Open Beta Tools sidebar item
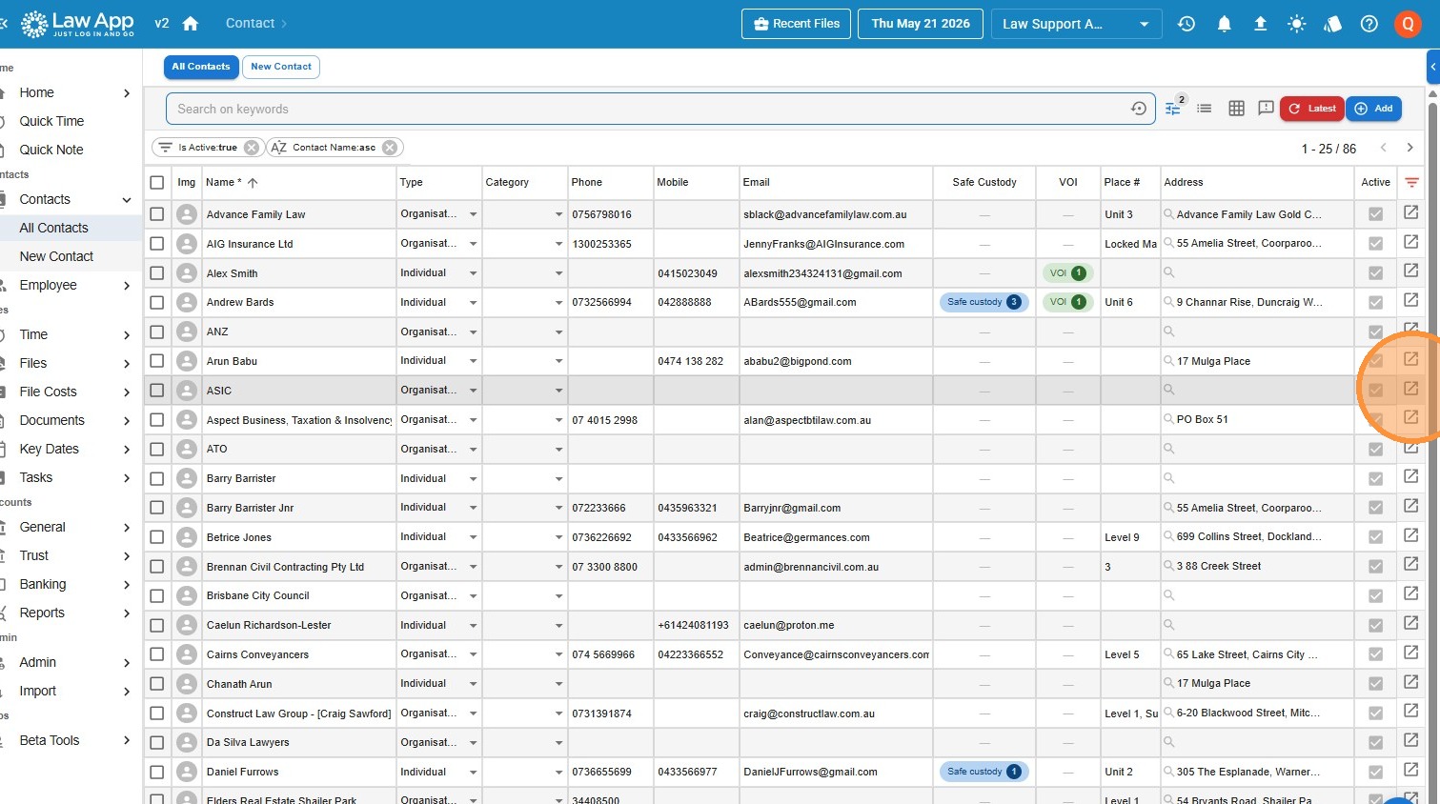This screenshot has width=1440, height=804. point(50,740)
